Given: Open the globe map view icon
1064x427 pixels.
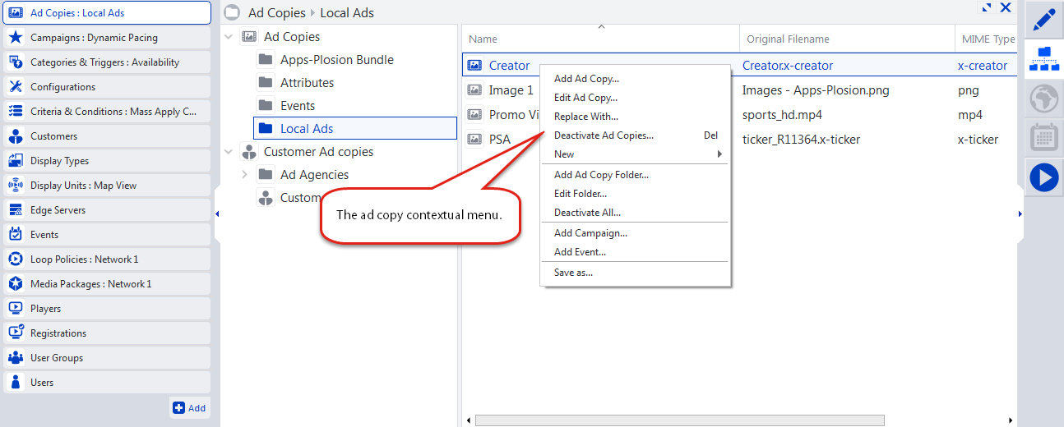Looking at the screenshot, I should coord(1043,99).
